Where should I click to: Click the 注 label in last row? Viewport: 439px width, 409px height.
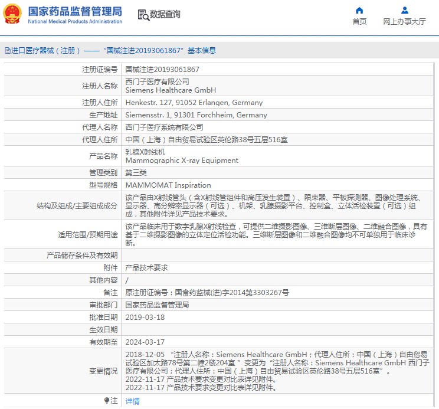114,401
